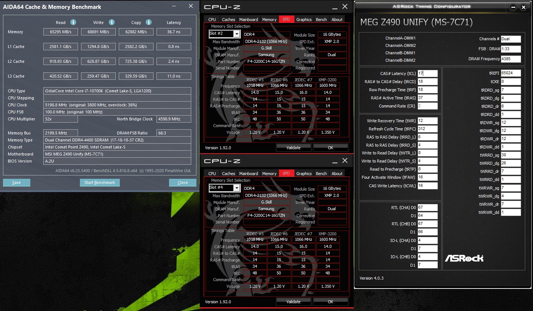Open the Slot #2 memory slot dropdown
Viewport: 533px width, 311px height.
(237, 34)
